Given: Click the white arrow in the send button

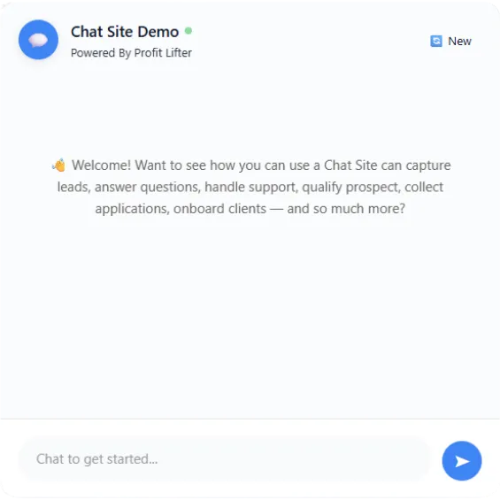Looking at the screenshot, I should click(462, 461).
